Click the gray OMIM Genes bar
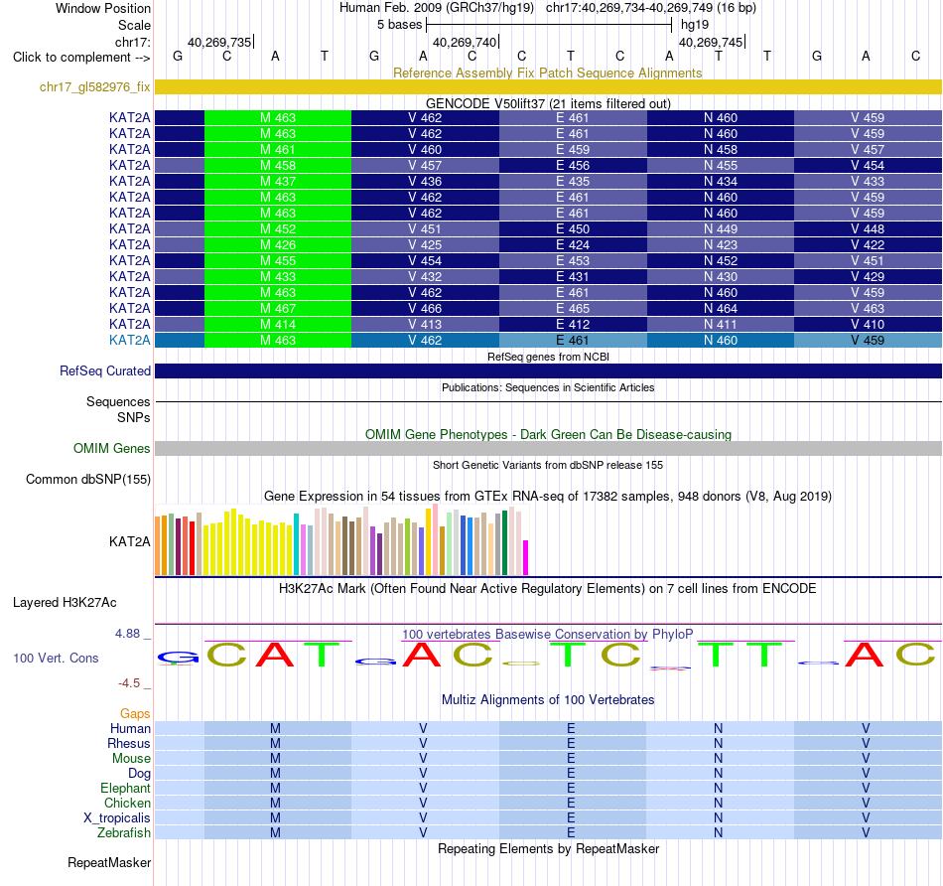 point(548,448)
